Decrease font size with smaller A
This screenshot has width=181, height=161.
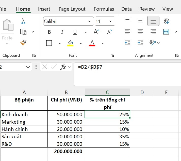(x=109, y=32)
